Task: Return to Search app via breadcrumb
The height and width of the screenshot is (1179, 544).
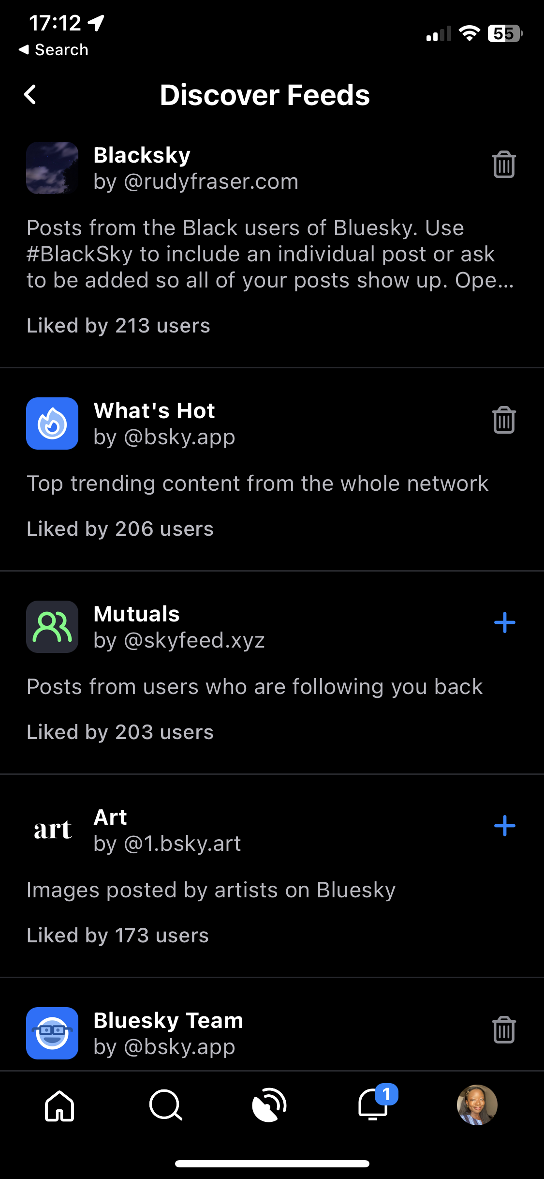Action: point(54,49)
